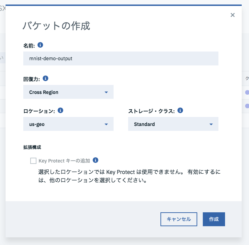Click the arrow on the Standard selector
Image resolution: width=249 pixels, height=245 pixels.
211,125
